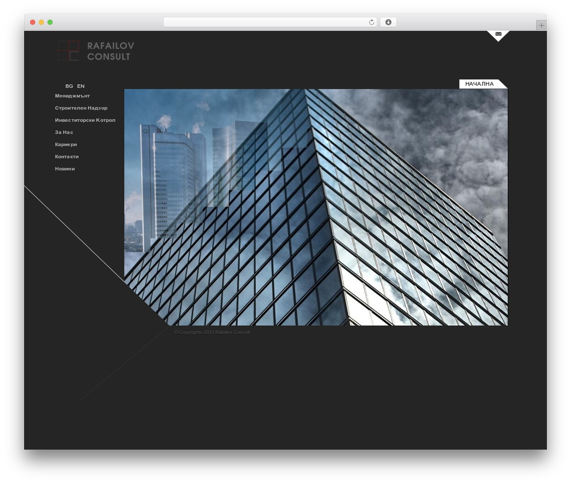The height and width of the screenshot is (484, 571).
Task: Open a new tab with the plus button
Action: (x=541, y=25)
